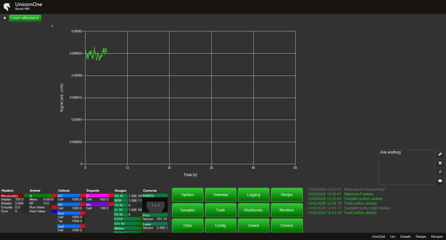The height and width of the screenshot is (240, 446).
Task: Click the rocket send icon beside chat box
Action: pyautogui.click(x=440, y=154)
